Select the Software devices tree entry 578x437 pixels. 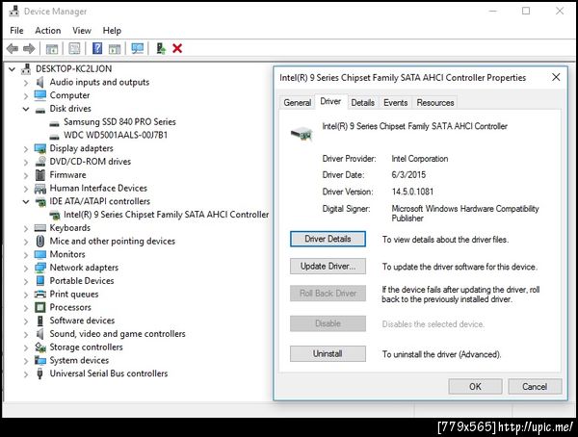coord(82,321)
